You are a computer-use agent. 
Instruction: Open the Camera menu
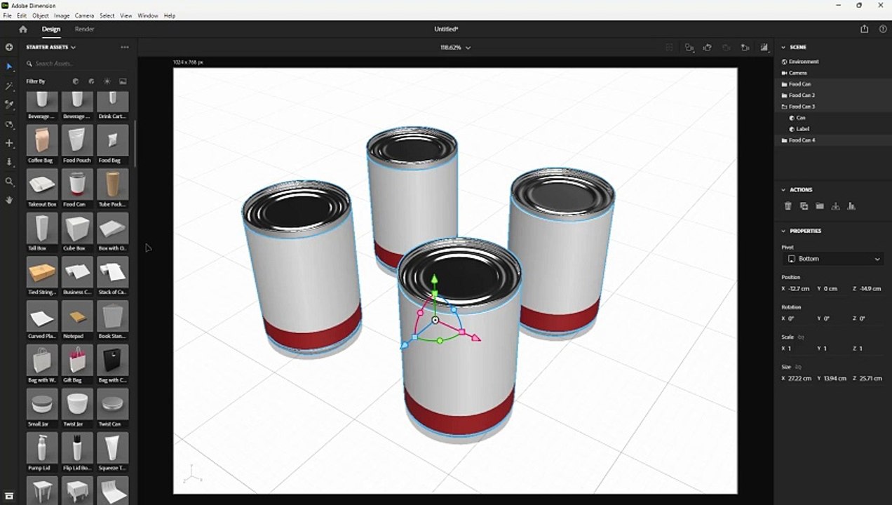tap(84, 15)
